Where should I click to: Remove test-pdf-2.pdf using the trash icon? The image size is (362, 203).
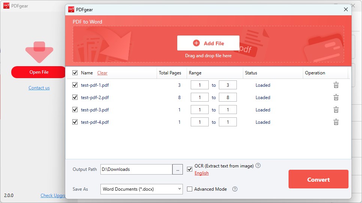tap(336, 98)
